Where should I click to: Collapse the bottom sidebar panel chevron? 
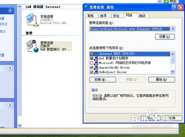[10, 105]
